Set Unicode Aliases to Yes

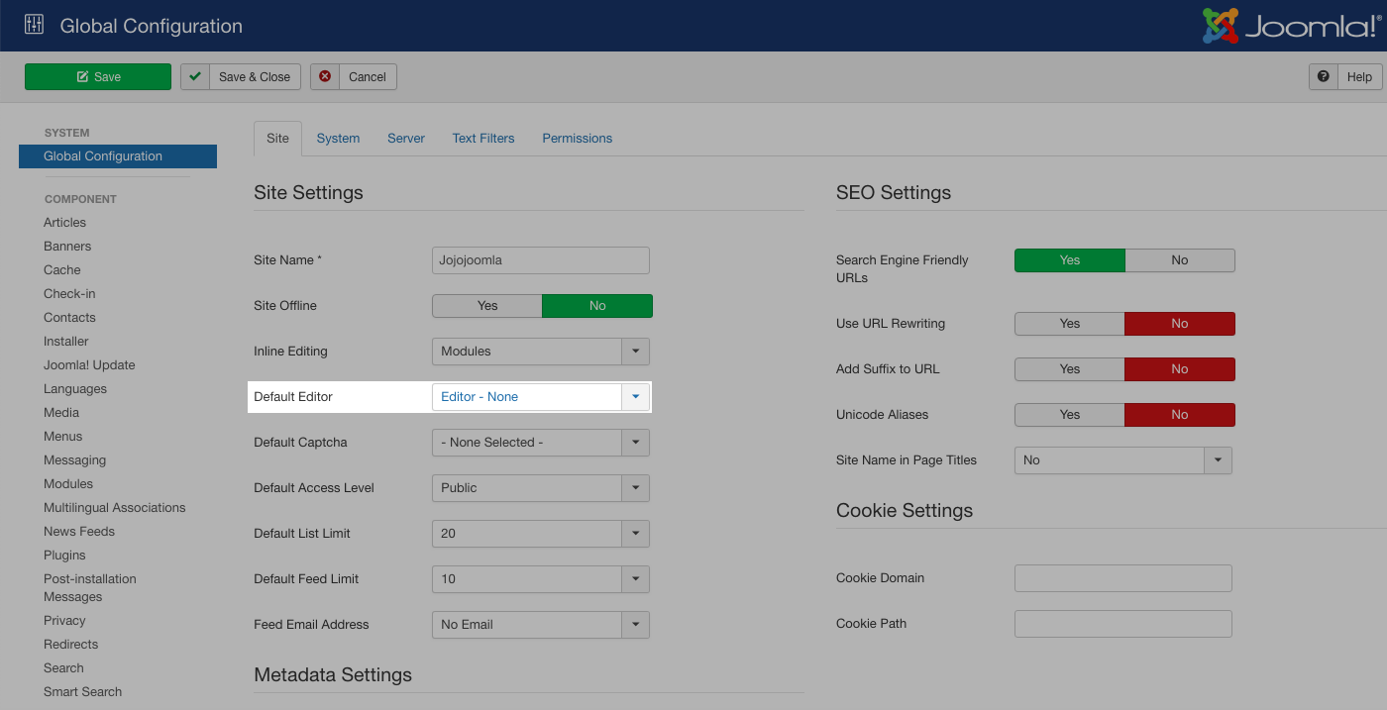(x=1070, y=415)
